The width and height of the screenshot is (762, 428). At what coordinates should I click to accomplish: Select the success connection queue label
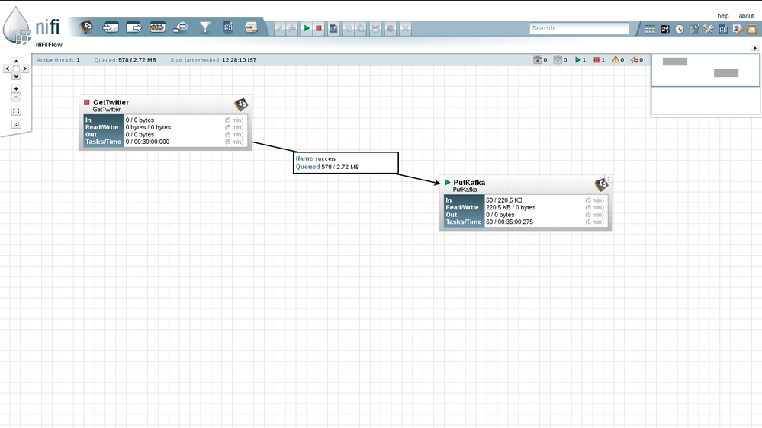tap(346, 162)
